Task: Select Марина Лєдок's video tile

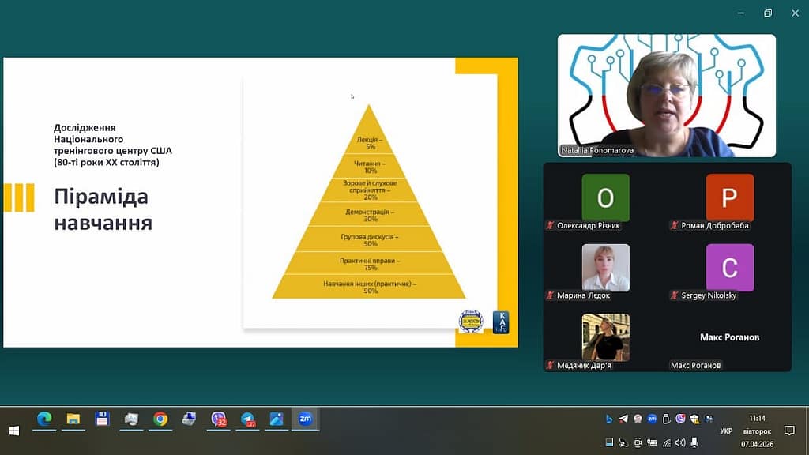Action: click(605, 268)
